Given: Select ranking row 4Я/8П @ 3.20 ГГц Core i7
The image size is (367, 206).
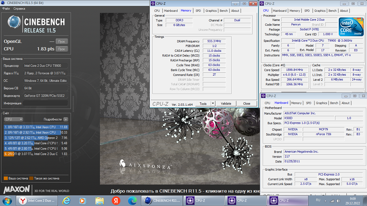Looking at the screenshot, I should pos(36,143).
